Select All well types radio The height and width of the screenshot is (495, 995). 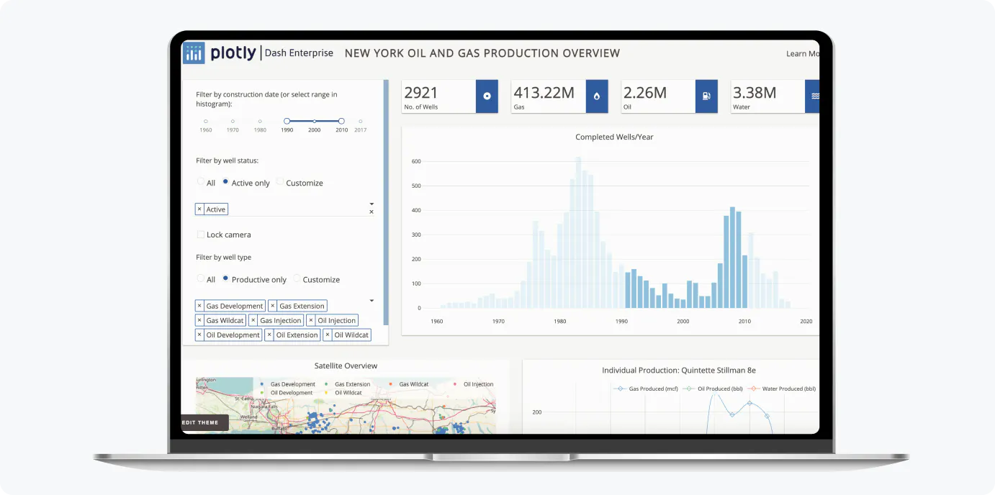pyautogui.click(x=201, y=278)
